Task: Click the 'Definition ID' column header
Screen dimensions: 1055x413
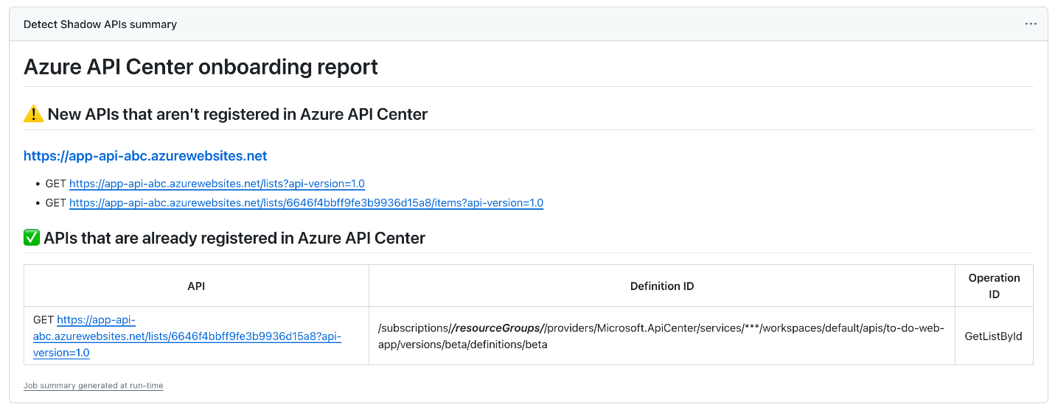Action: [x=662, y=286]
